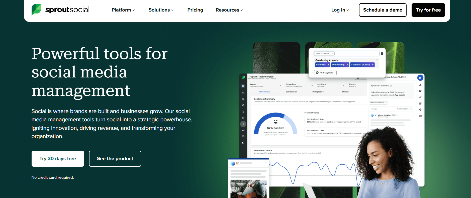The height and width of the screenshot is (198, 471).
Task: Click See the product button
Action: (x=115, y=159)
